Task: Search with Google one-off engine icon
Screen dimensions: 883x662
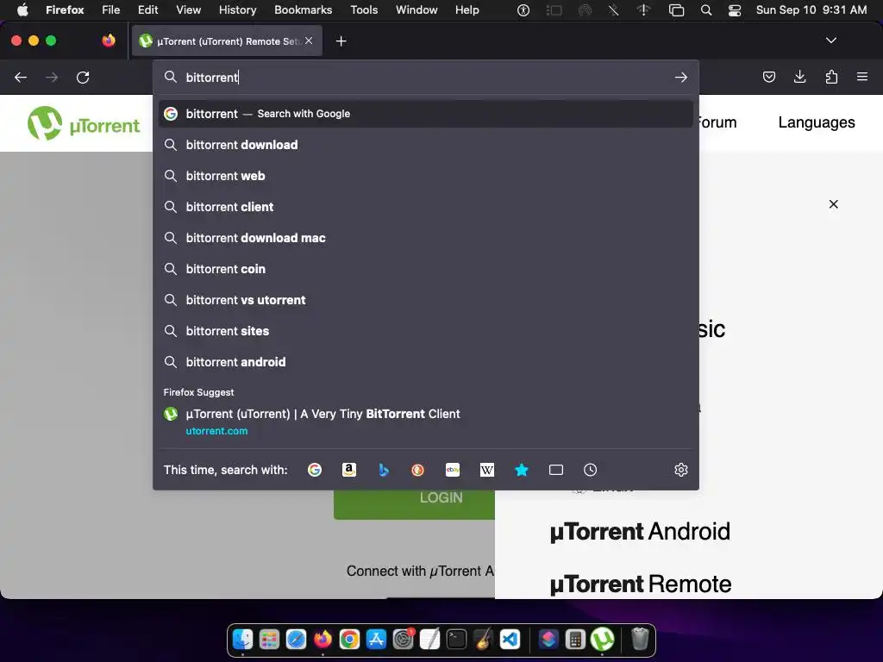Action: 315,470
